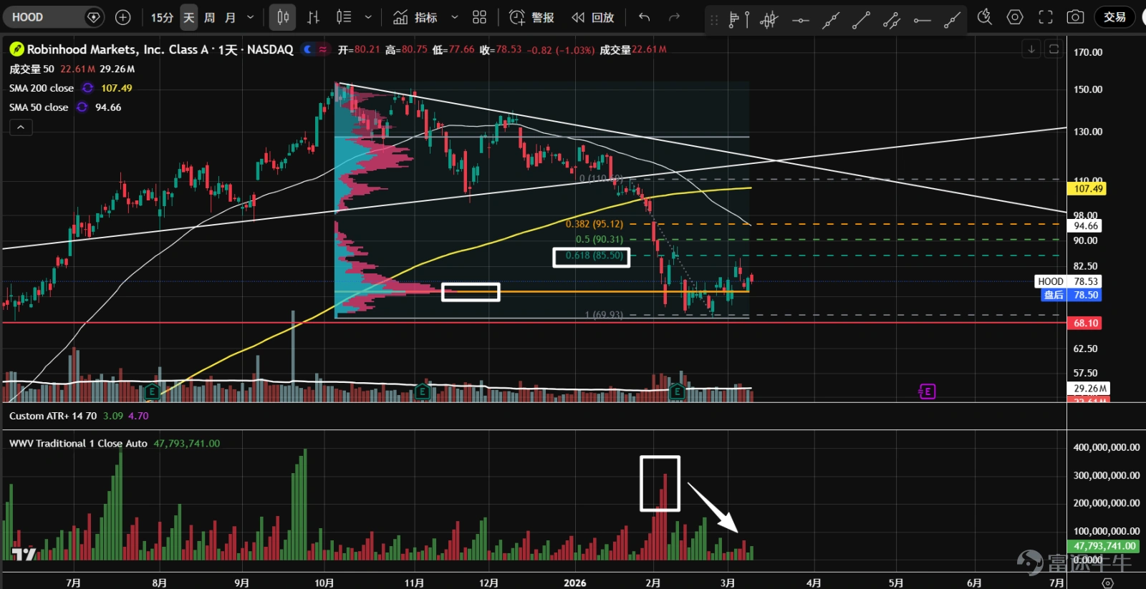This screenshot has width=1146, height=589.
Task: Click the HOOD 78.53 last price label
Action: click(1068, 281)
